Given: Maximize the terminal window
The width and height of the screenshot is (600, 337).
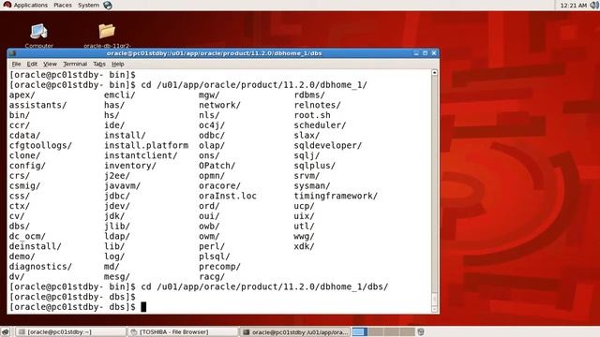Looking at the screenshot, I should tap(425, 53).
